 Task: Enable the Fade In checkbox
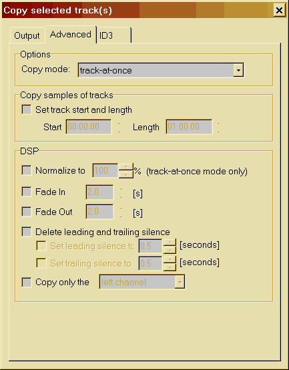click(x=27, y=192)
